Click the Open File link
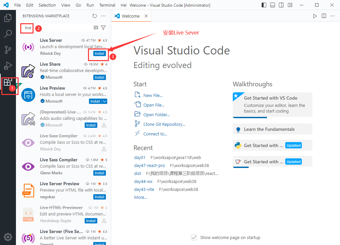This screenshot has width=340, height=245. [154, 105]
